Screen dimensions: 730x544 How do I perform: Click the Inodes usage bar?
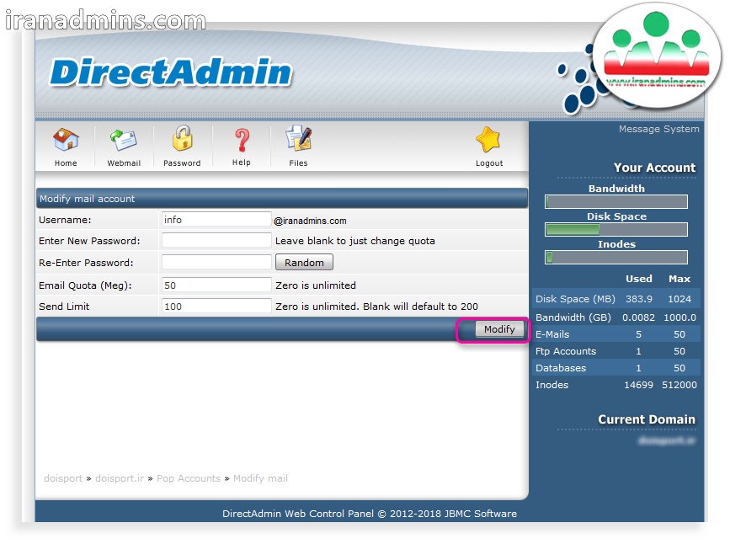[616, 258]
